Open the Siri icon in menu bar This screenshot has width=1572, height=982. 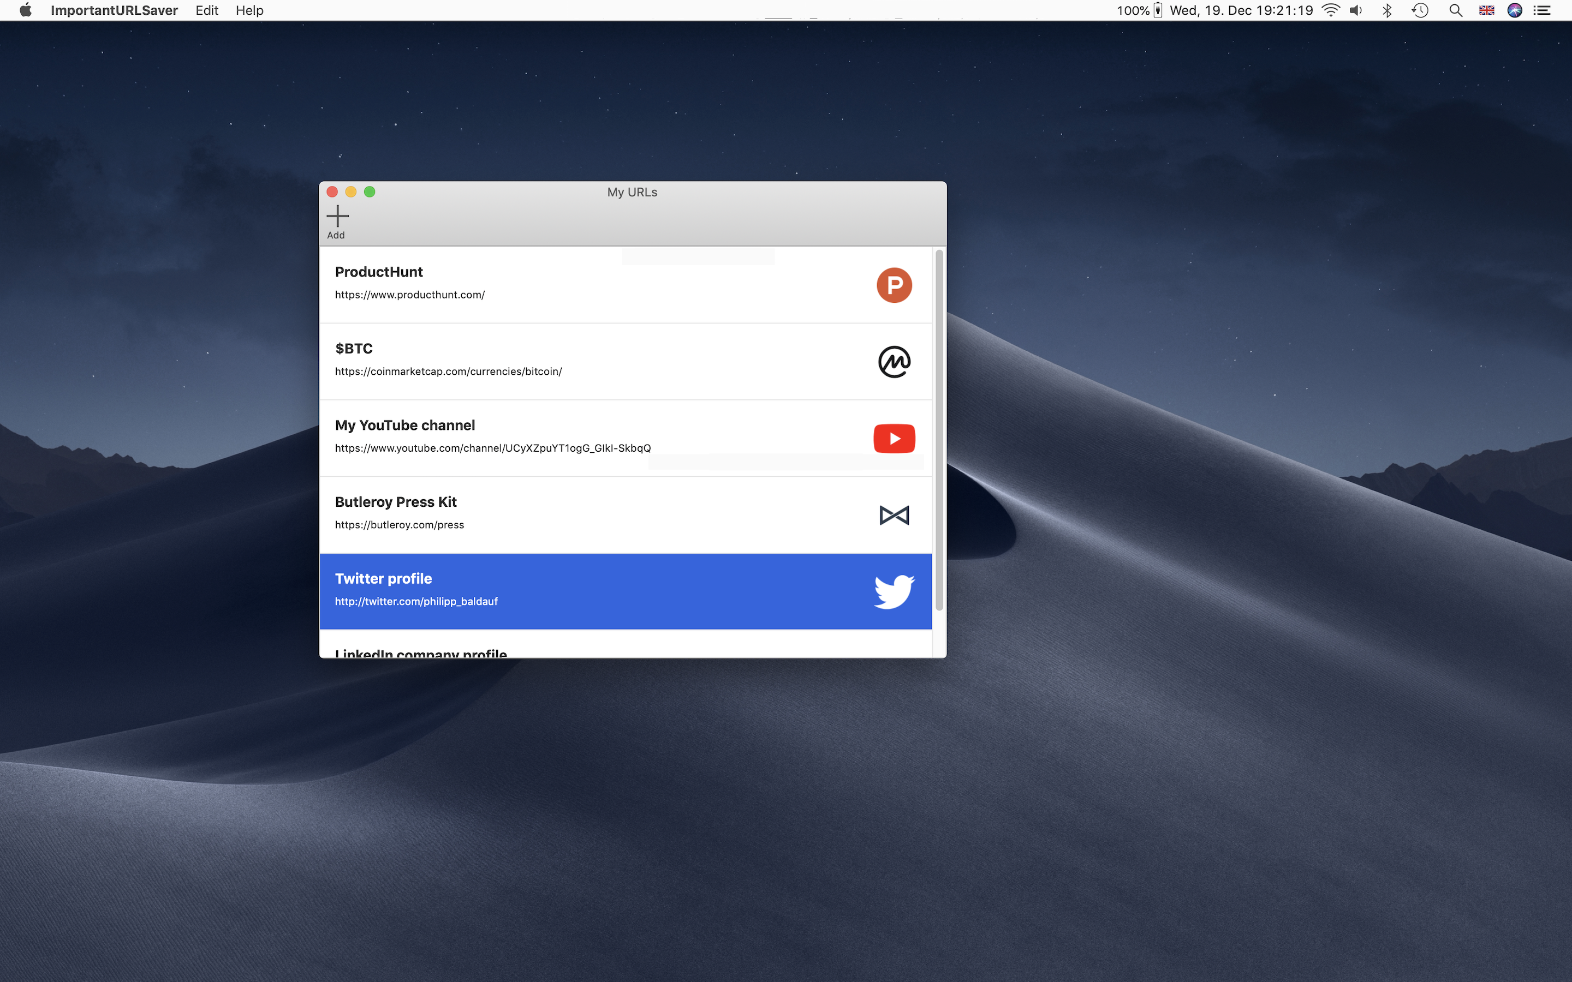(1514, 10)
